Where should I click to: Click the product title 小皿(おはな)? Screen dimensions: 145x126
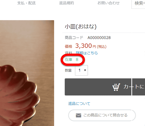[x=81, y=27]
